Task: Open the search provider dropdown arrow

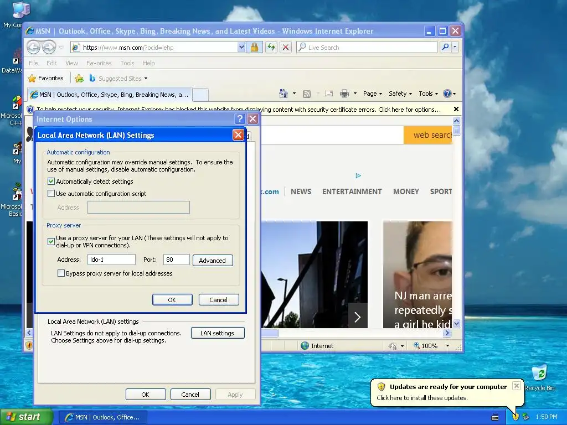Action: (x=455, y=47)
